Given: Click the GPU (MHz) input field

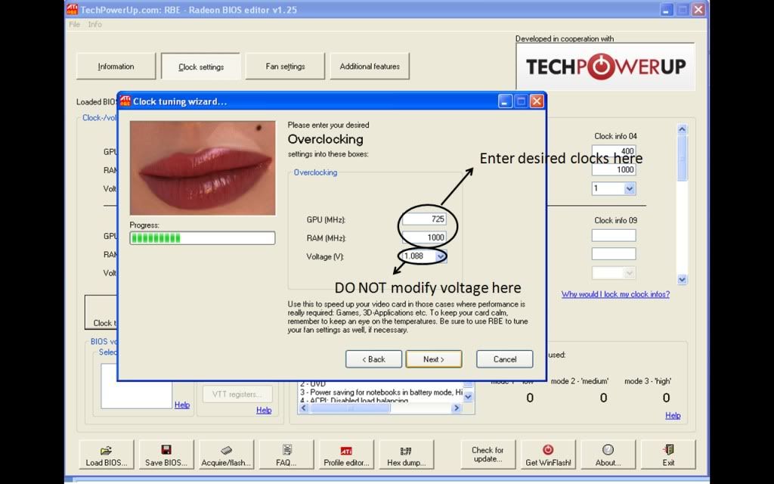Looking at the screenshot, I should [424, 219].
